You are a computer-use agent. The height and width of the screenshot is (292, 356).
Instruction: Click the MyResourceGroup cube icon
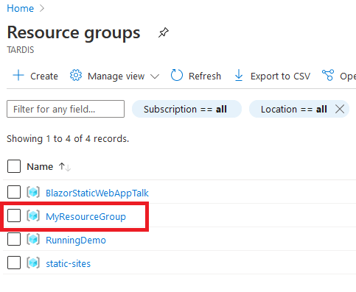33,216
